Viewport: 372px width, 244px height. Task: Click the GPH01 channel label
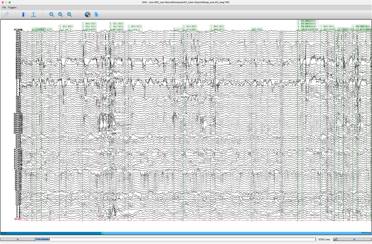(18, 114)
